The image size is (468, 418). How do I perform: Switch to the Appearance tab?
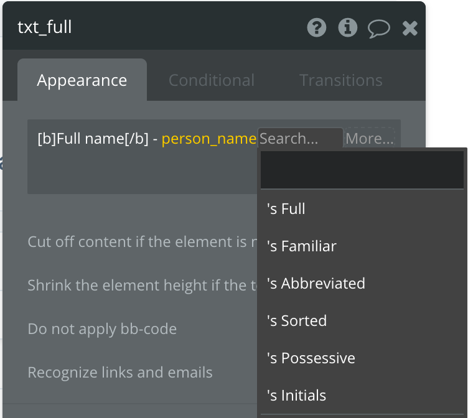(82, 80)
